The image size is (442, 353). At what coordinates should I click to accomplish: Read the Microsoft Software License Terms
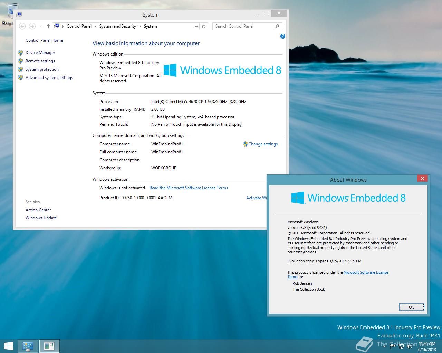[189, 188]
